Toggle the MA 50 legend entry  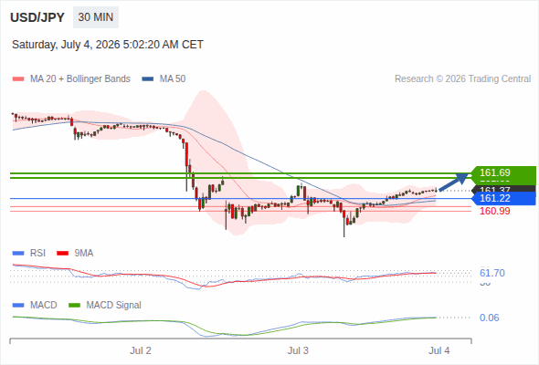[164, 79]
